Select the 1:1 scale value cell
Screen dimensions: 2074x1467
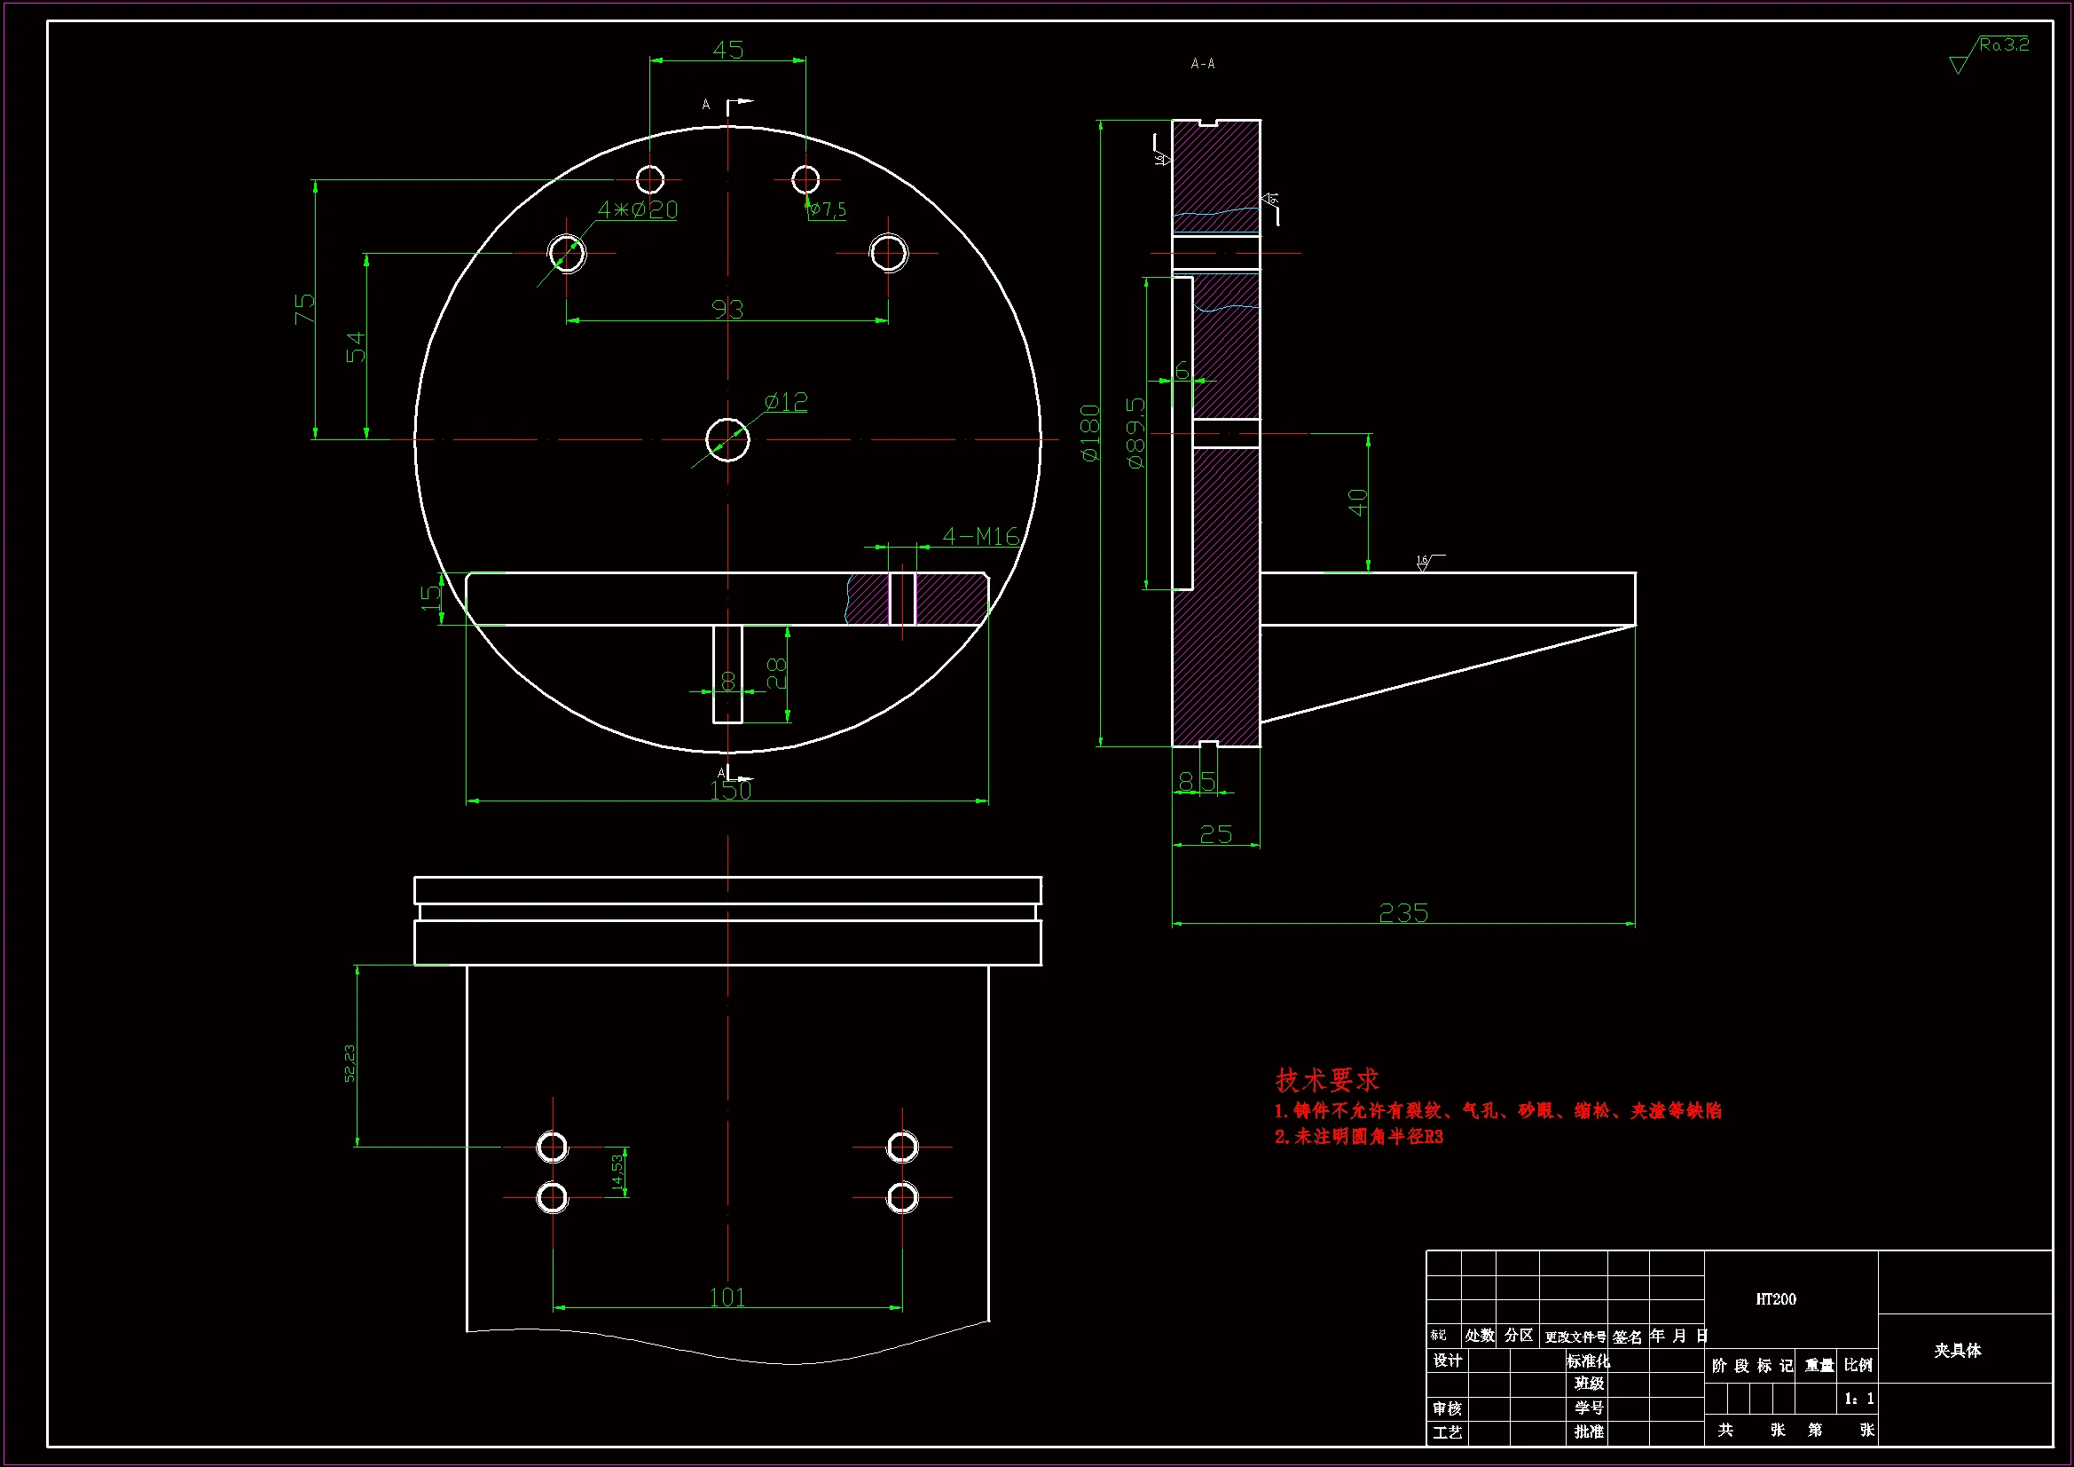click(x=1859, y=1399)
